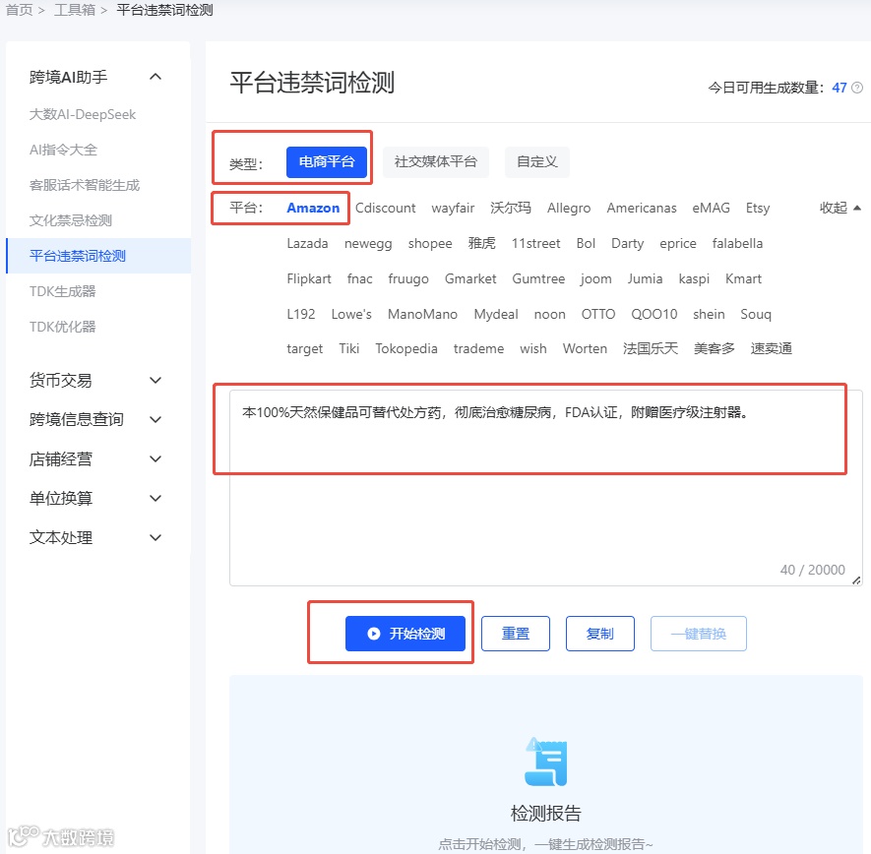Pick Flipkart from the platform list

pyautogui.click(x=309, y=278)
